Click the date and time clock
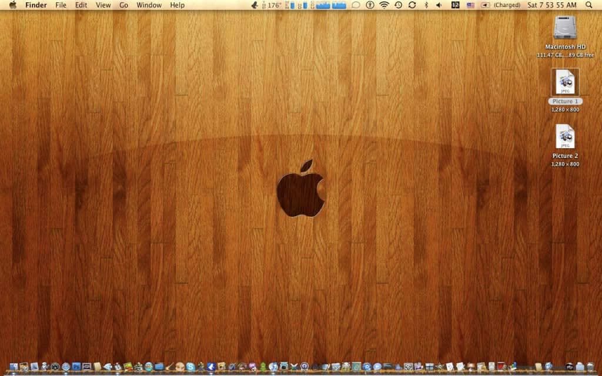 point(552,5)
